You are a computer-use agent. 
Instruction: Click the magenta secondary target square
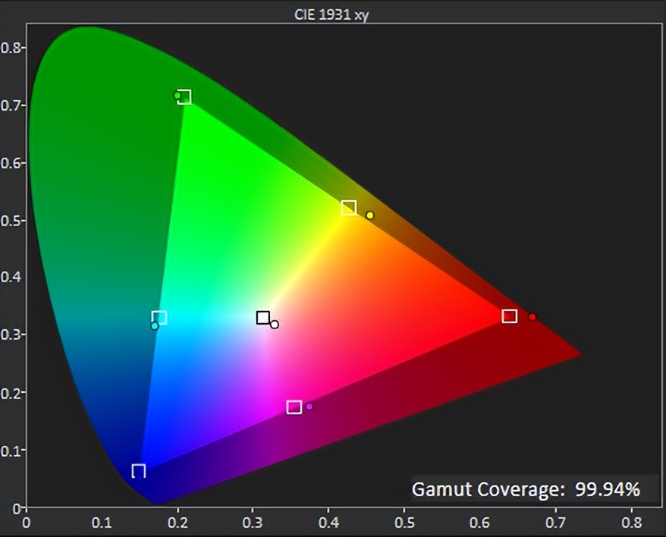pyautogui.click(x=294, y=407)
